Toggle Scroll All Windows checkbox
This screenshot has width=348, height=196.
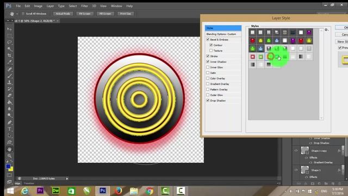(23, 14)
